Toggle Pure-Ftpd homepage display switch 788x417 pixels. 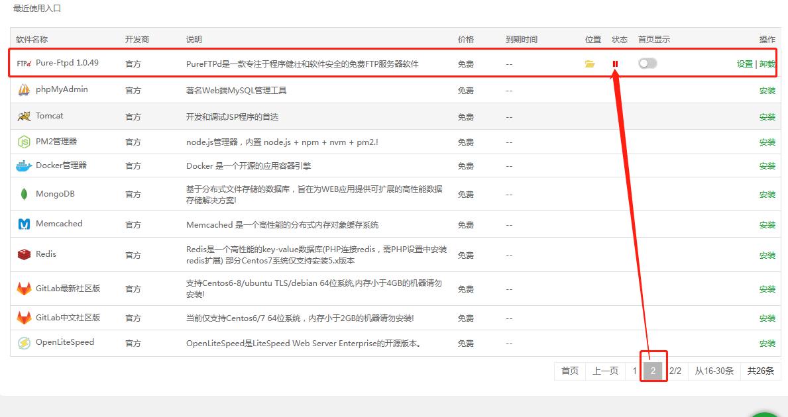pos(647,64)
